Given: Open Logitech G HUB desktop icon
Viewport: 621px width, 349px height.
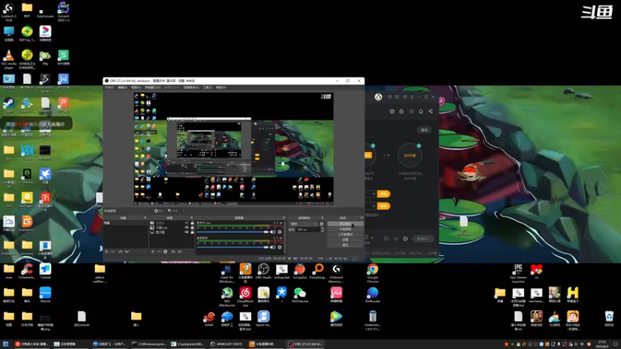Looking at the screenshot, I should (9, 12).
